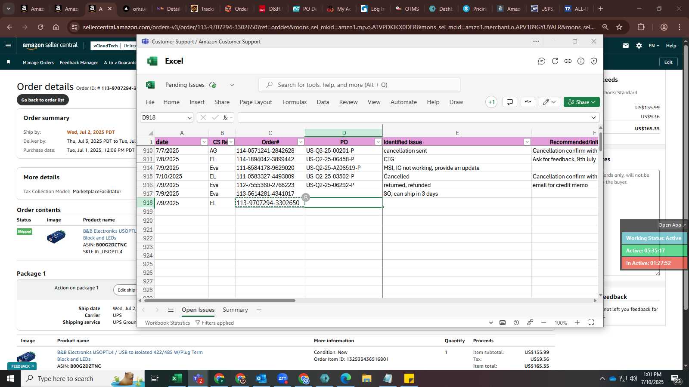Click the Edit button in Seller Central

[x=668, y=62]
